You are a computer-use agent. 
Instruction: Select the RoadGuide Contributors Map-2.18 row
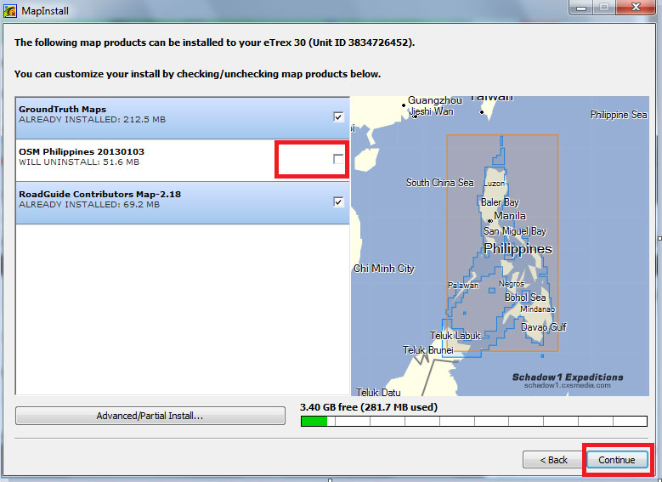coord(183,203)
